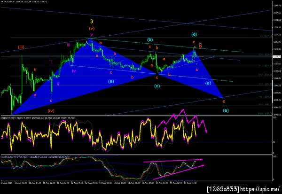The image size is (282, 194).
Task: Select the magenta "ii" wave label
Action: click(x=58, y=84)
